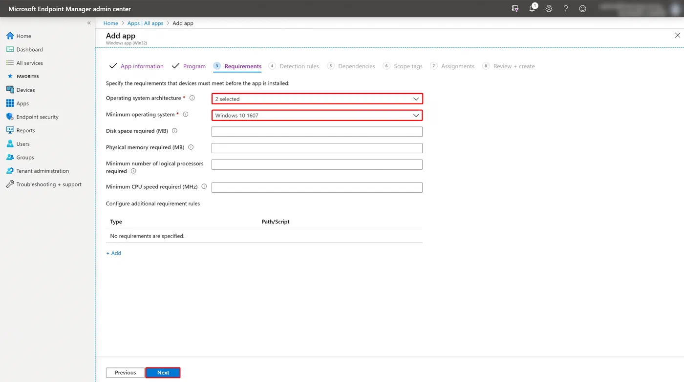This screenshot has width=684, height=382.
Task: Show info for Minimum logical processors
Action: pyautogui.click(x=133, y=171)
